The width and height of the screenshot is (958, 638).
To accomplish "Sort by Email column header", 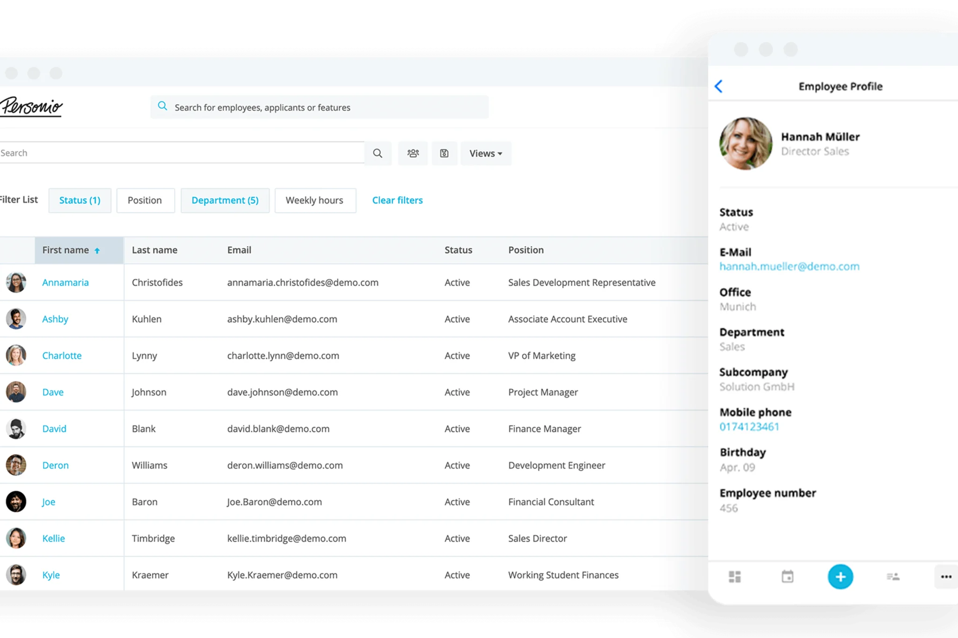I will point(239,250).
